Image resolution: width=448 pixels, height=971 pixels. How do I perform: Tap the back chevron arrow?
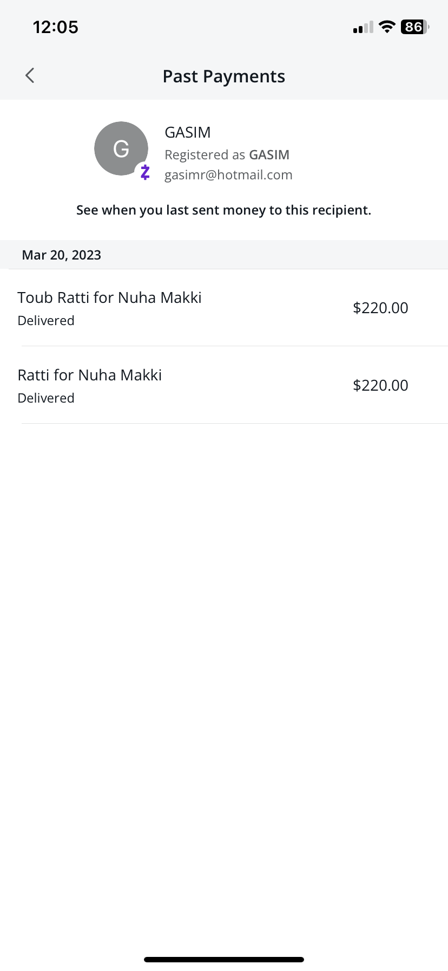pos(30,75)
